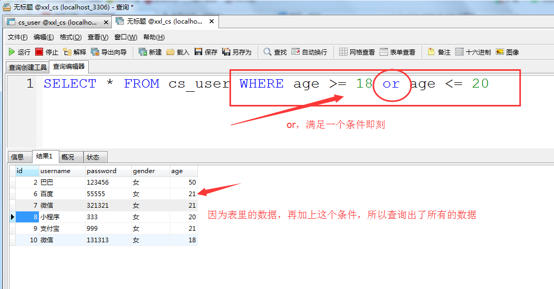The image size is (554, 289).
Task: Click age cell 50
Action: pyautogui.click(x=183, y=183)
